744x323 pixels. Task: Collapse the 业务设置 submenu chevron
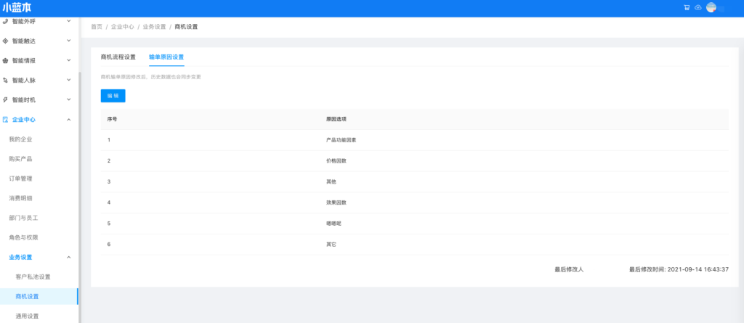click(69, 256)
